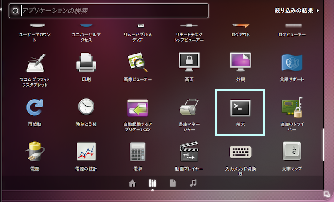Open the 電源の統計 power statistics icon
The height and width of the screenshot is (202, 334).
[x=86, y=151]
